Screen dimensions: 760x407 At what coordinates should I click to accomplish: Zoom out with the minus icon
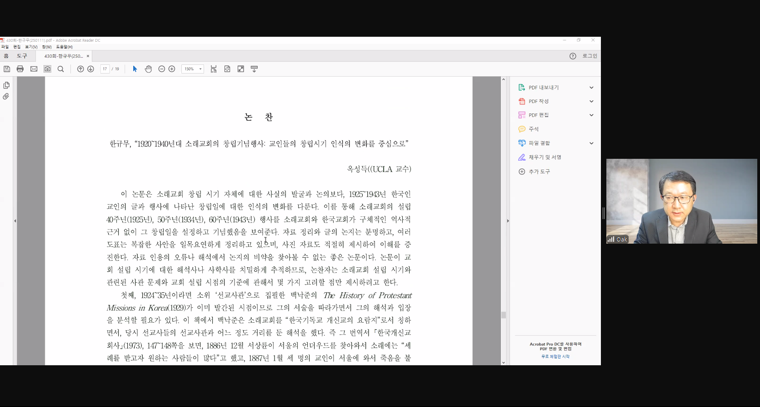tap(161, 69)
